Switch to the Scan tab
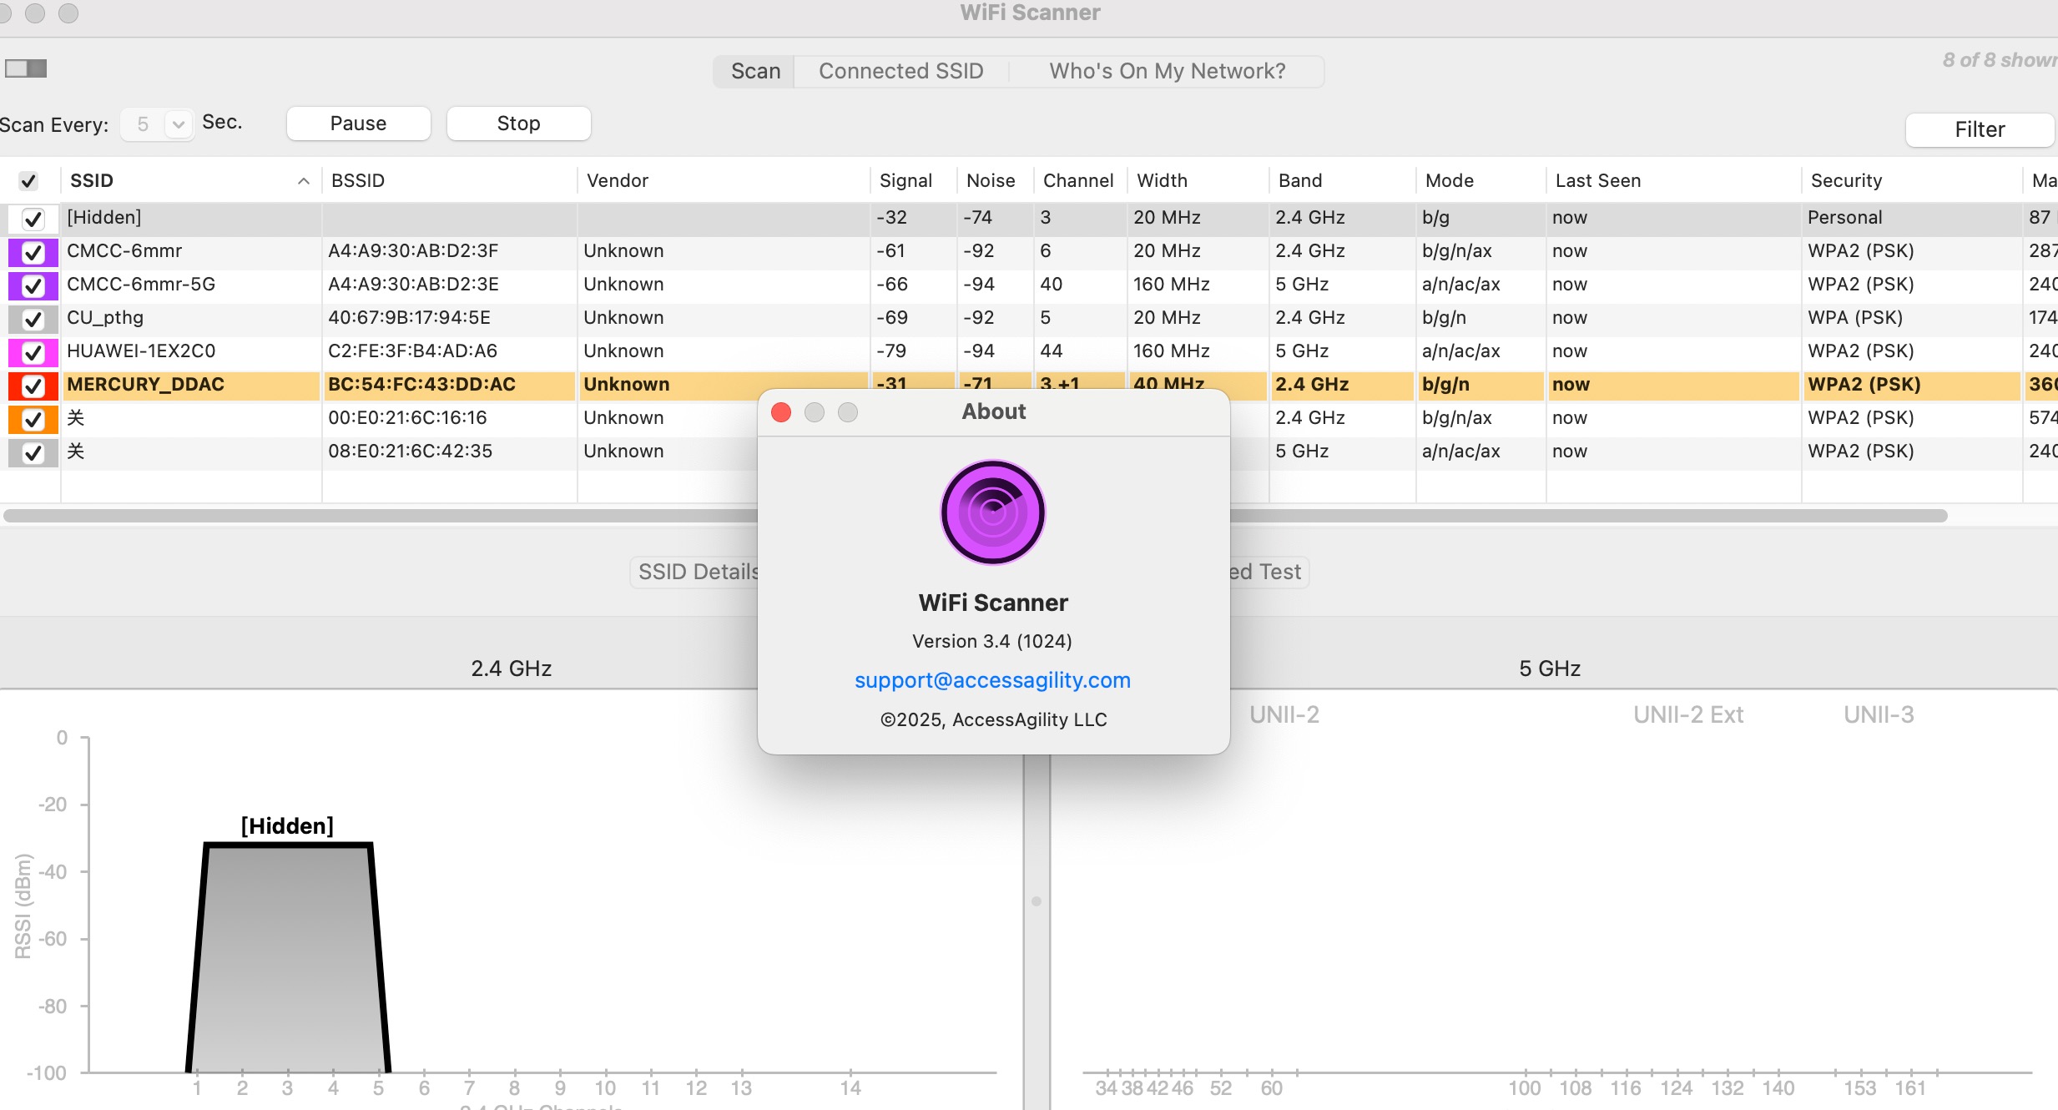The height and width of the screenshot is (1110, 2058). tap(755, 71)
